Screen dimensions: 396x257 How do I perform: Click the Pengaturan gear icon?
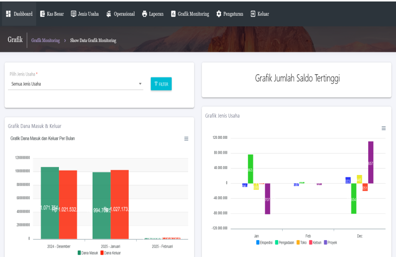click(219, 14)
